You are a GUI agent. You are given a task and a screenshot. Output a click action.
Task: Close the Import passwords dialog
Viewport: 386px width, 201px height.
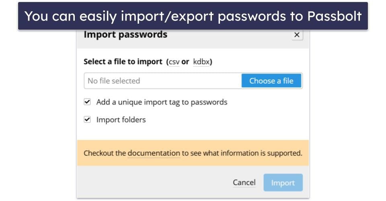297,35
